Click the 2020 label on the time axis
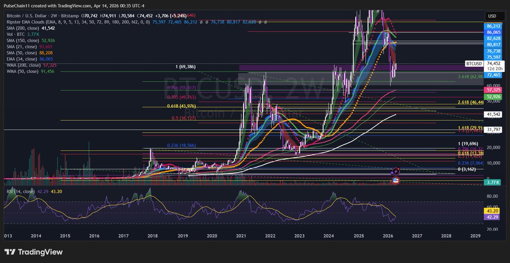 (212, 235)
